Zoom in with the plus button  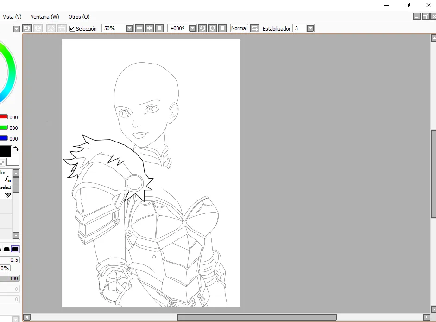(149, 28)
